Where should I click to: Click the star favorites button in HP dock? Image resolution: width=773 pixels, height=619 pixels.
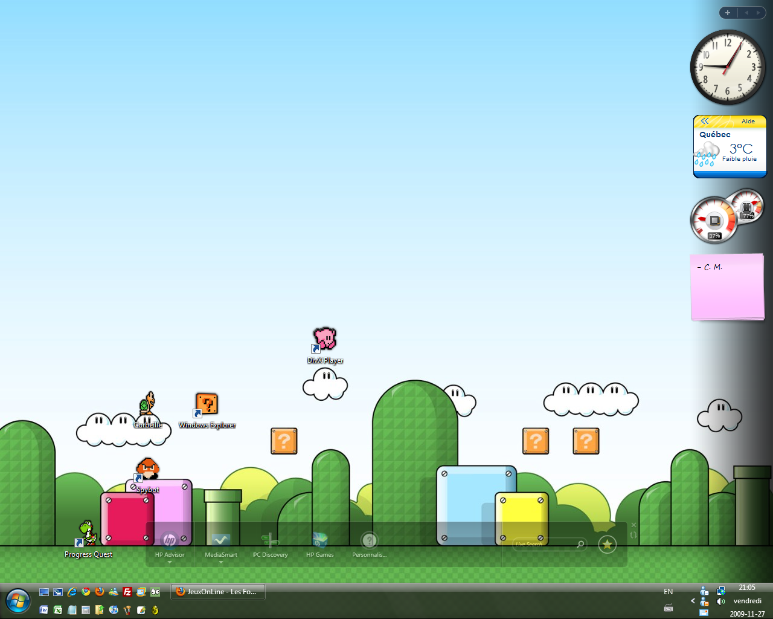click(x=607, y=545)
